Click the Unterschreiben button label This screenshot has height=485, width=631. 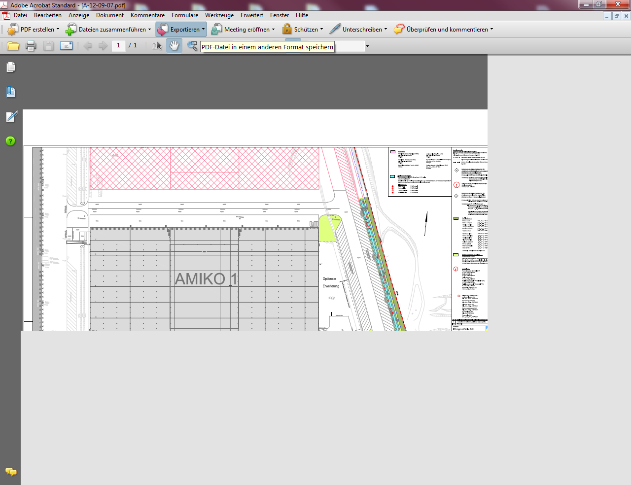click(x=362, y=30)
